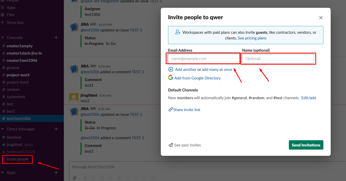Viewport: 346px width, 181px height.
Task: Click Edit/add for default channels
Action: click(309, 98)
